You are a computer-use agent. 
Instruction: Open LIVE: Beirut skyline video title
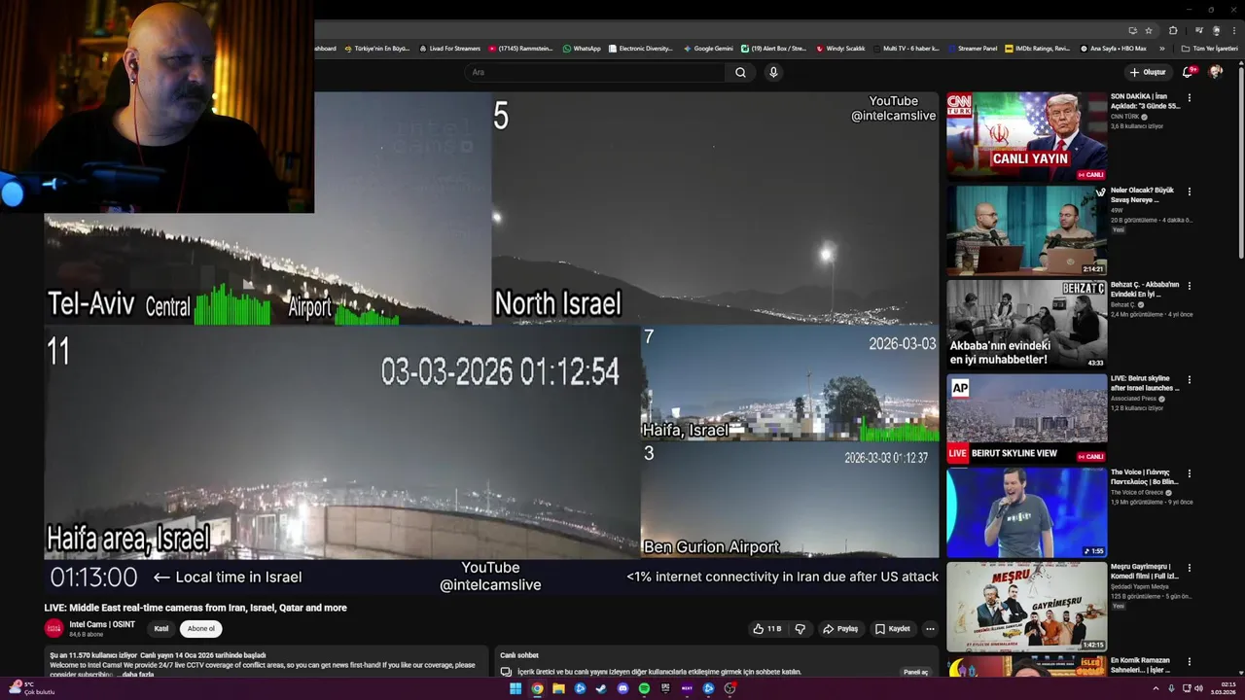coord(1145,383)
